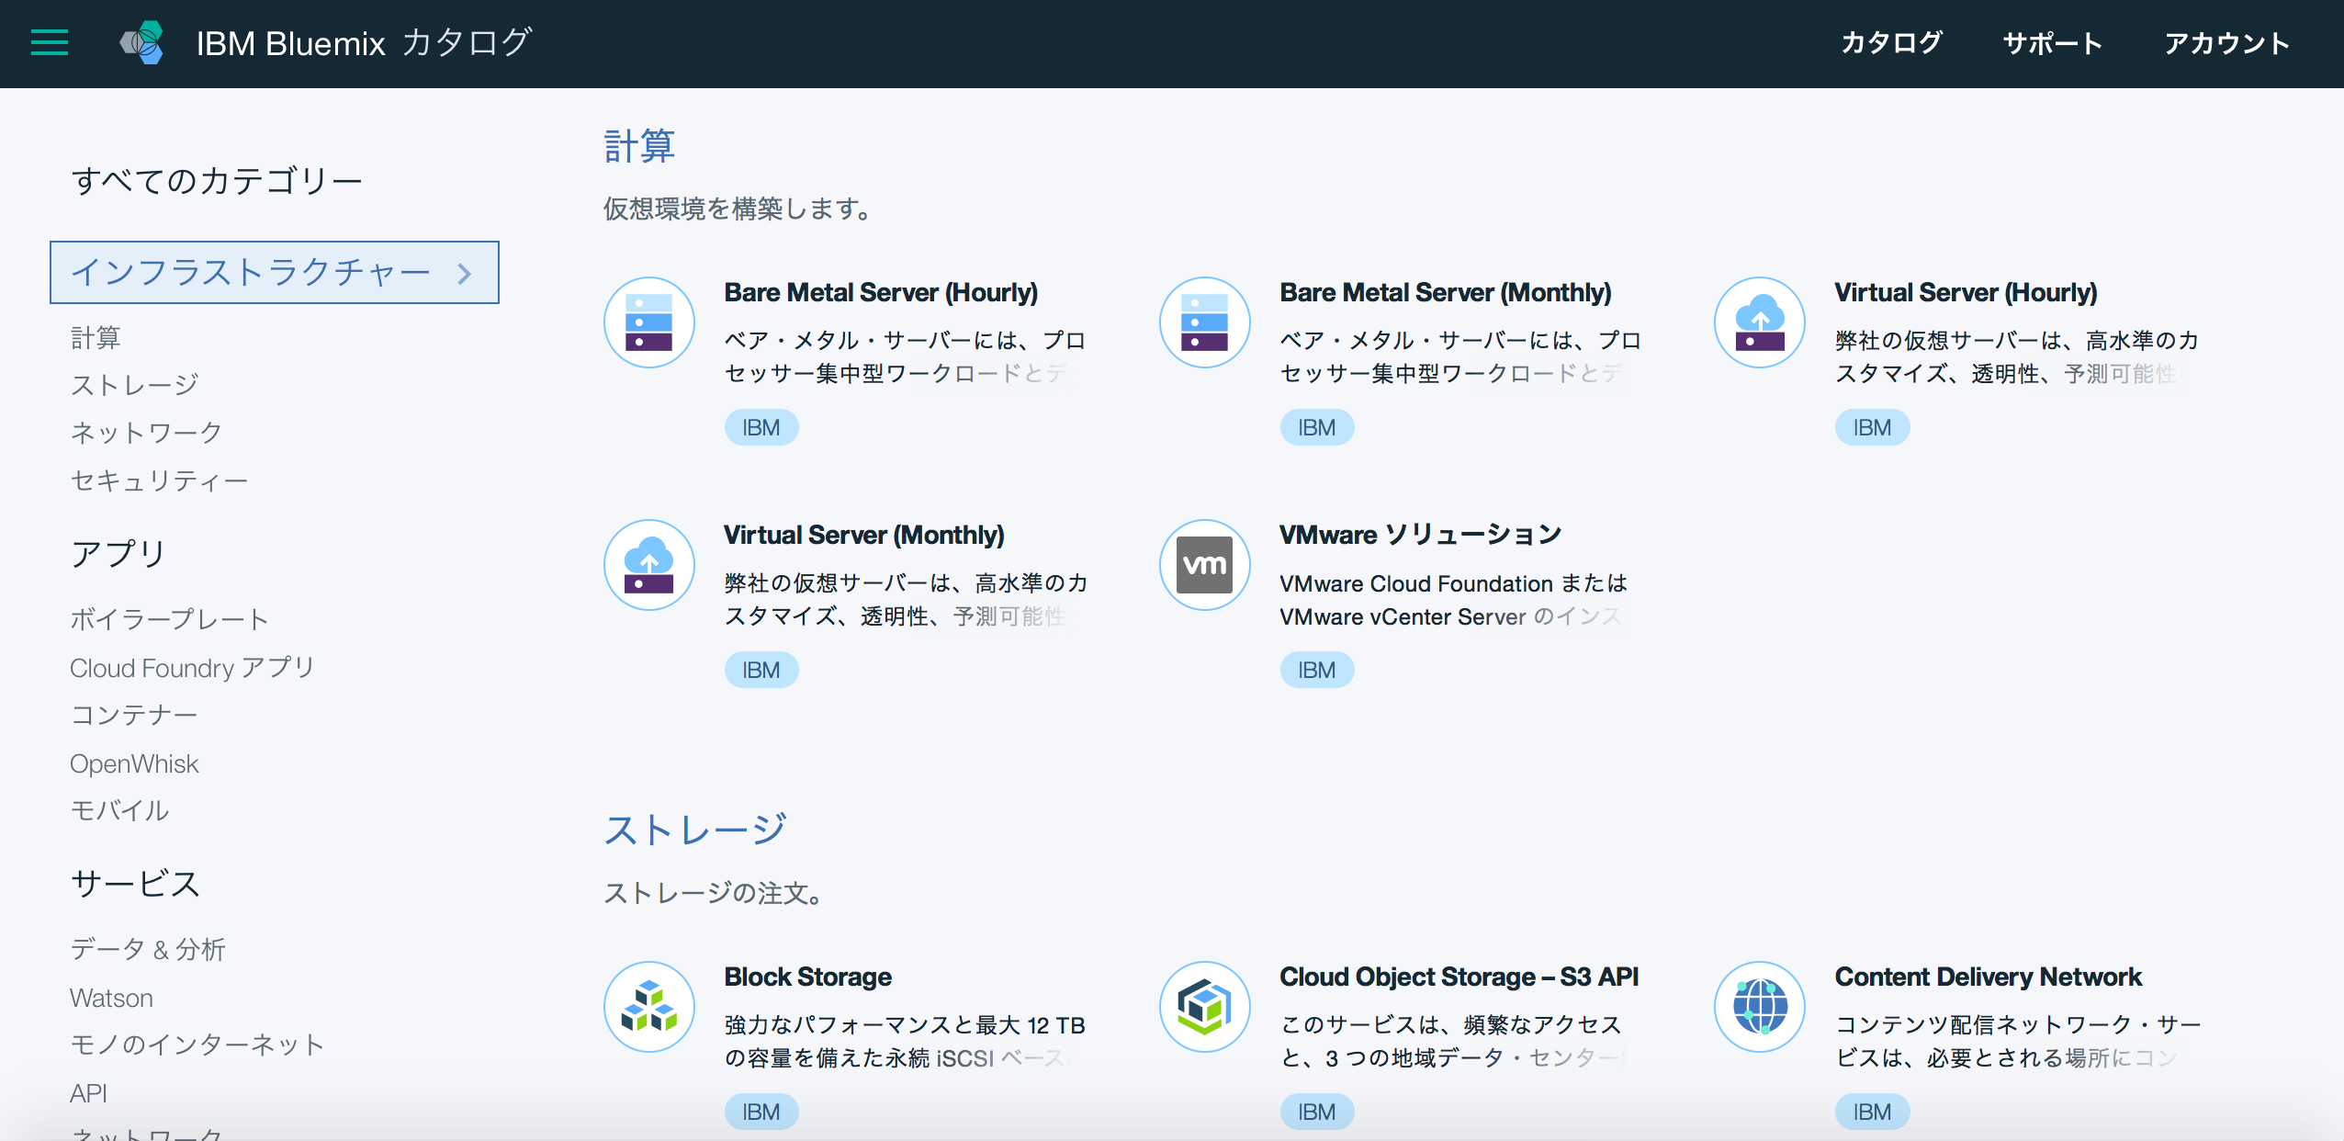Click IBM tag under Content Delivery Network

pyautogui.click(x=1872, y=1112)
